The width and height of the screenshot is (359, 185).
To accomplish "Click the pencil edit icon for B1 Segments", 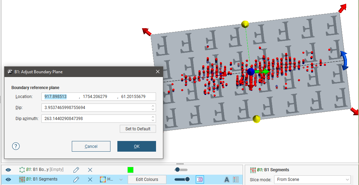I will tap(76, 179).
